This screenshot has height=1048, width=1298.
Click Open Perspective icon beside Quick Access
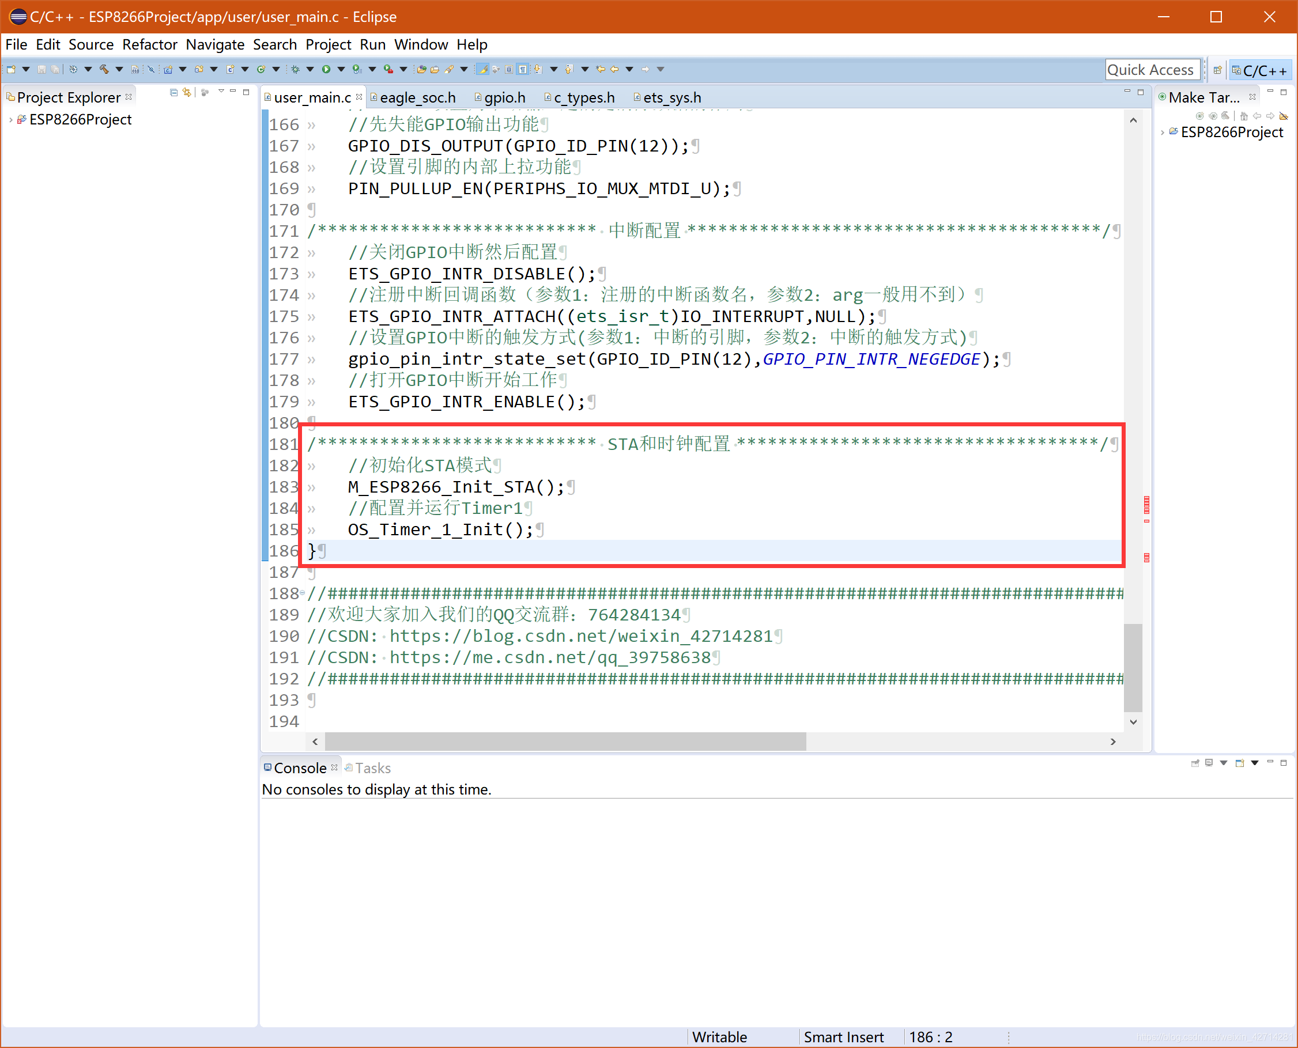click(x=1218, y=70)
